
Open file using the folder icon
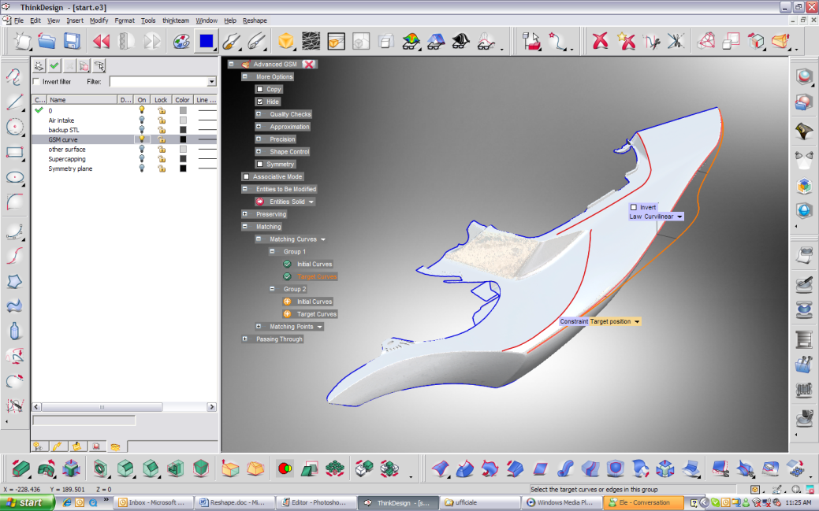(47, 41)
